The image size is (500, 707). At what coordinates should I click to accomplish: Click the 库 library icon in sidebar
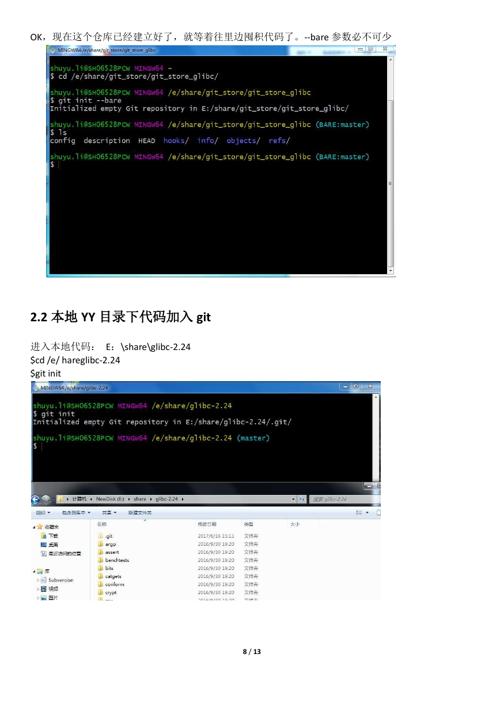(x=40, y=571)
